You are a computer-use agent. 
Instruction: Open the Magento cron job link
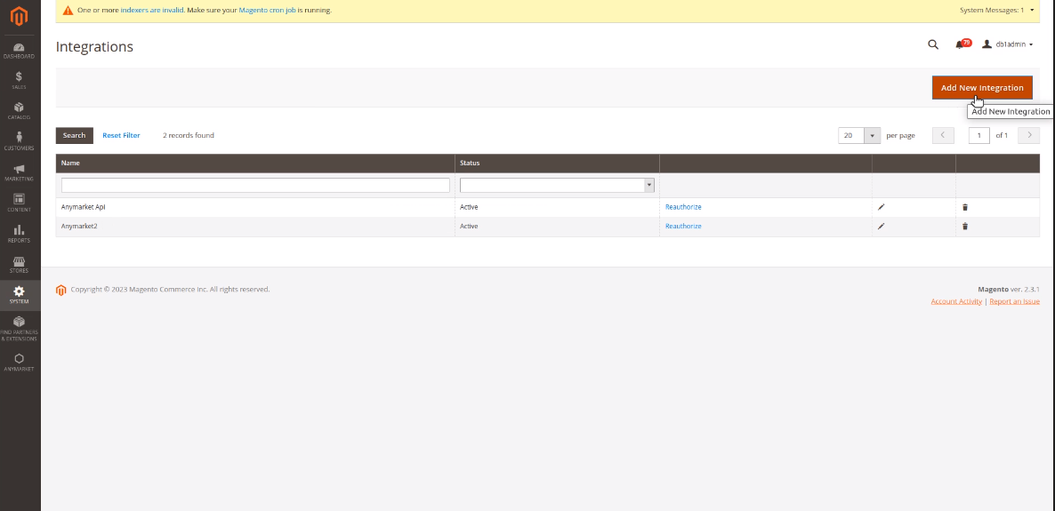267,10
